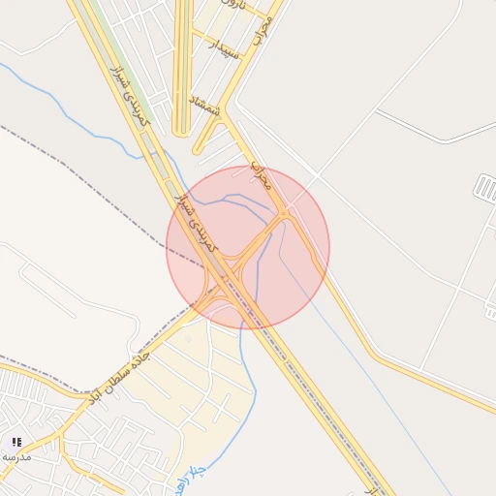Viewport: 496px width, 496px height.
Task: Click the محراب label near the نارون street
Action: 262,31
